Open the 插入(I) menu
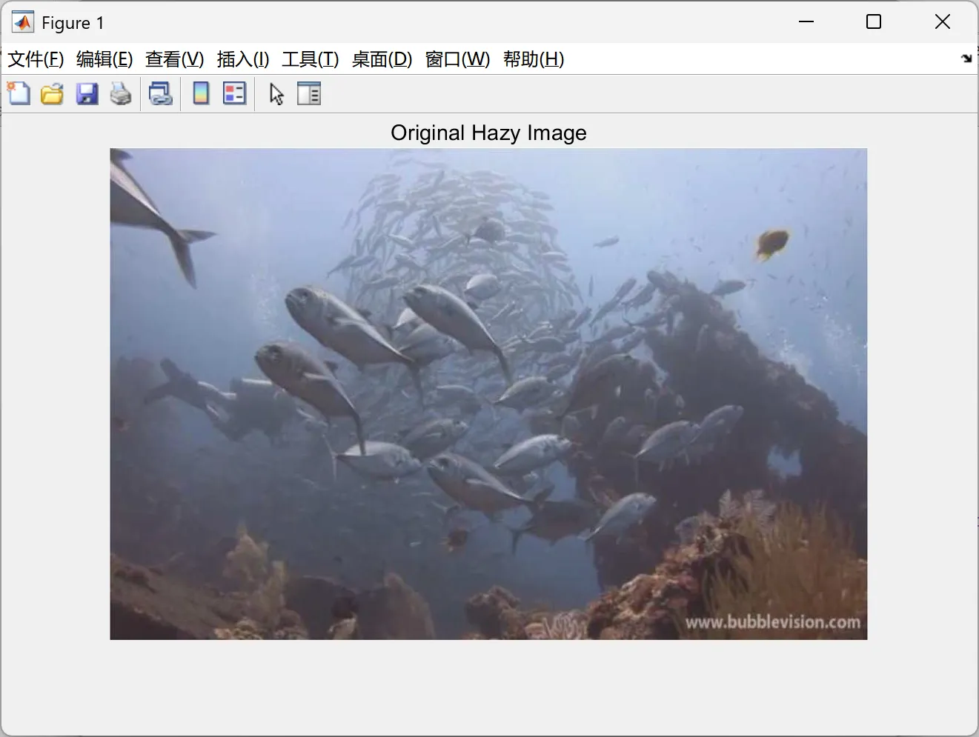Viewport: 979px width, 737px height. click(x=243, y=59)
